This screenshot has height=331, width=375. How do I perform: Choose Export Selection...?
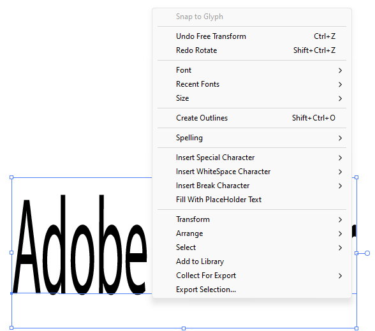pyautogui.click(x=252, y=290)
